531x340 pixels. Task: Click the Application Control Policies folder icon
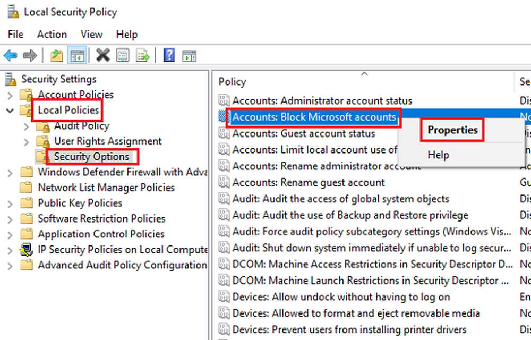(27, 234)
